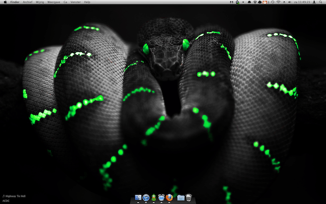Image resolution: width=326 pixels, height=204 pixels.
Task: Click the Highway To Hell song title
Action: coord(15,196)
